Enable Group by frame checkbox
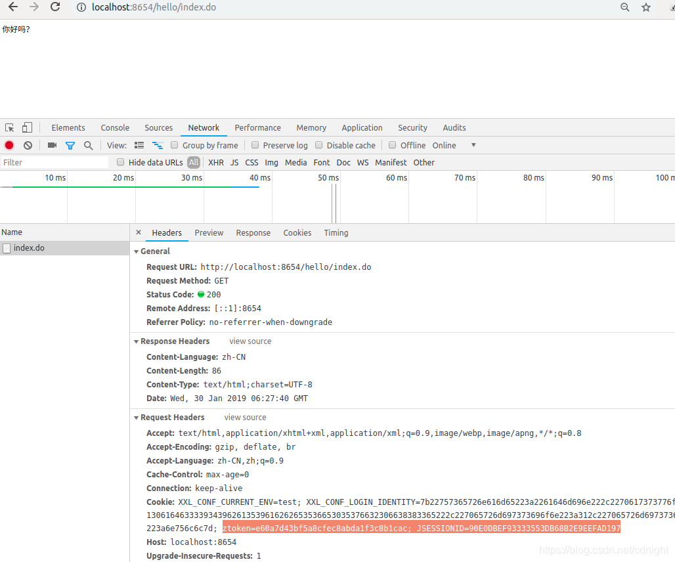 (175, 145)
